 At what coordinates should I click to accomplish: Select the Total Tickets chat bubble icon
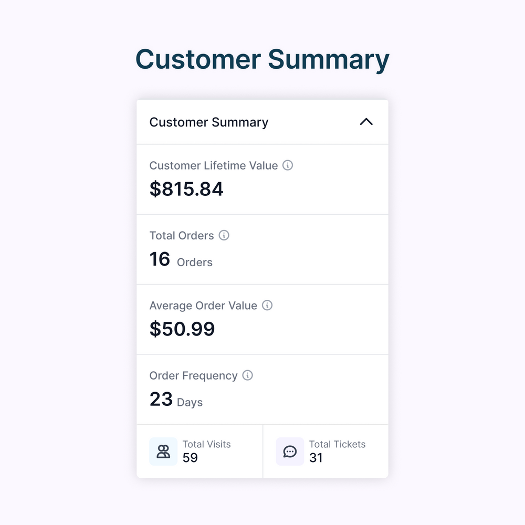(290, 451)
